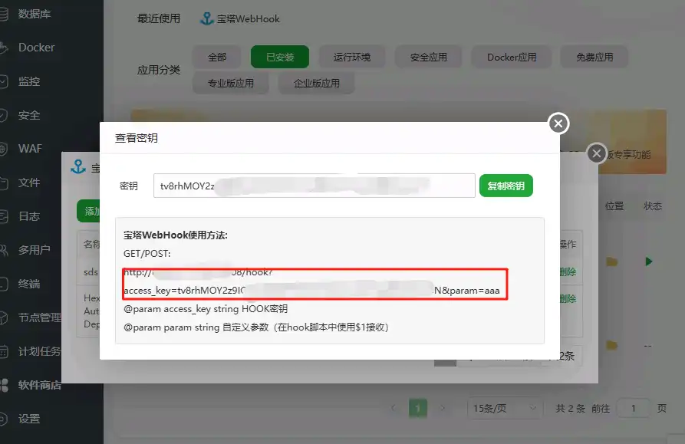
Task: Click the 数据库 database sidebar icon
Action: click(x=4, y=14)
